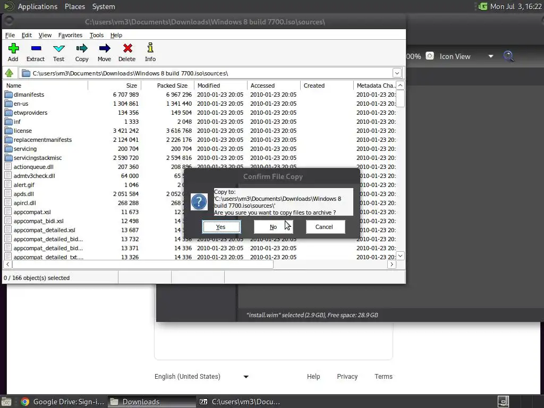Image resolution: width=544 pixels, height=408 pixels.
Task: Click the question mark dialog icon
Action: (199, 202)
